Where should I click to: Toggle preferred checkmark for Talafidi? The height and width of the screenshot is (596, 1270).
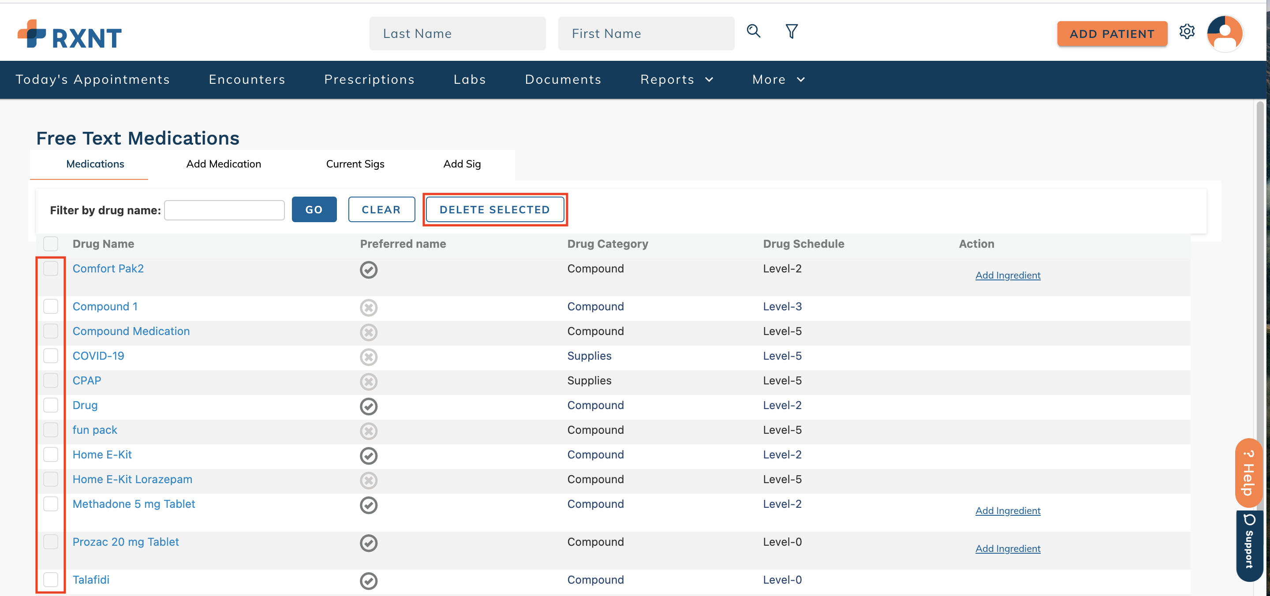tap(368, 581)
